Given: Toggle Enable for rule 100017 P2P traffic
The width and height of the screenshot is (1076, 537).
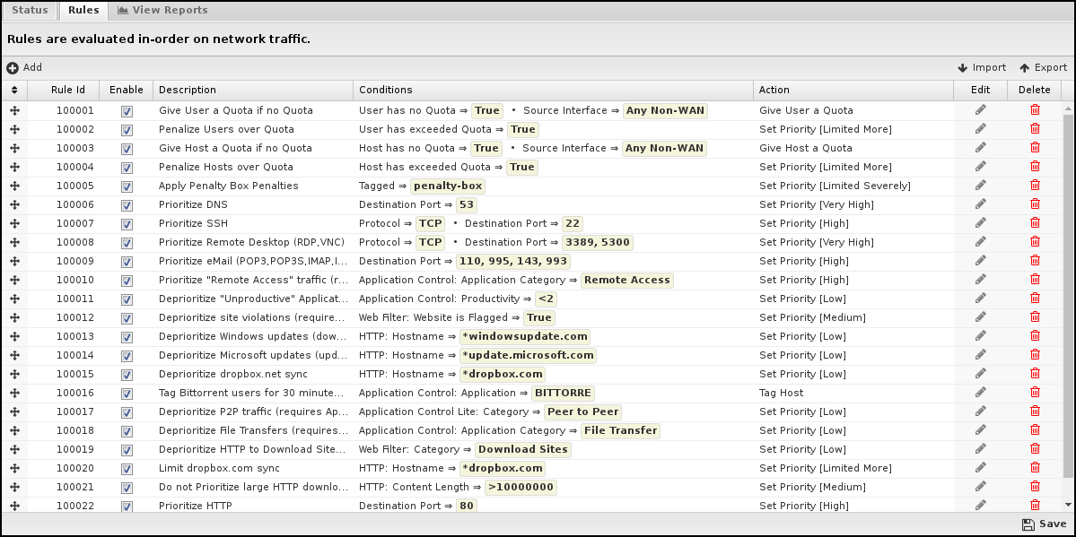Looking at the screenshot, I should pyautogui.click(x=127, y=413).
